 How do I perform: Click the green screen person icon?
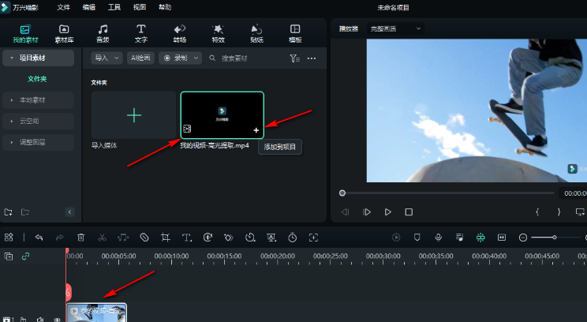click(x=271, y=238)
